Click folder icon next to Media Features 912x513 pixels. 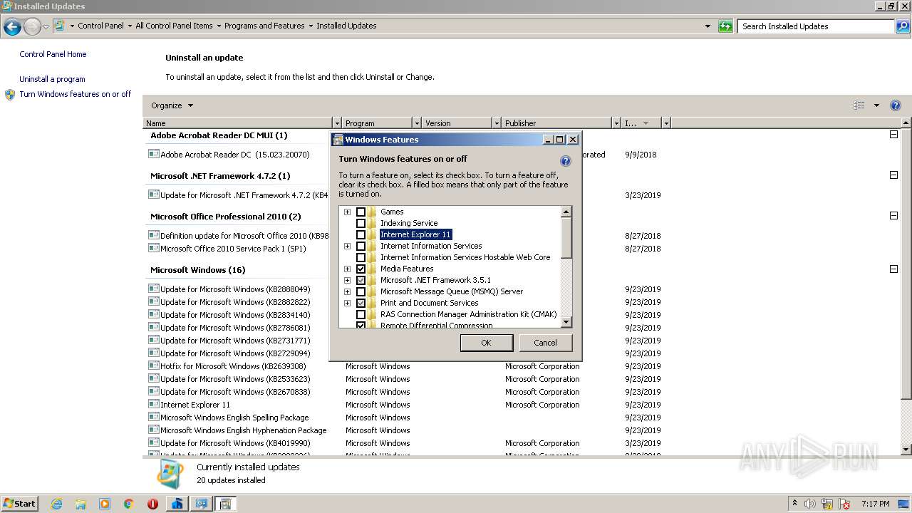[372, 269]
